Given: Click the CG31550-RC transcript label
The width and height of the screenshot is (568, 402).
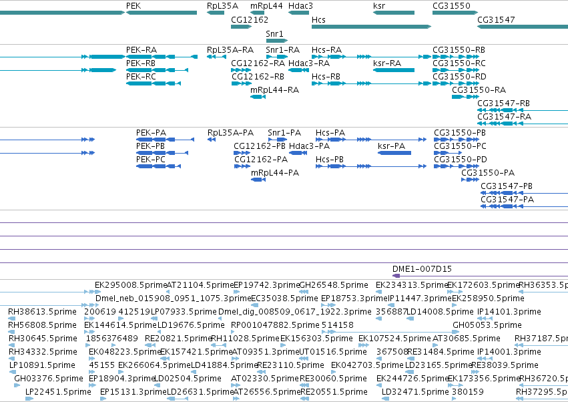Looking at the screenshot, I should click(459, 63).
